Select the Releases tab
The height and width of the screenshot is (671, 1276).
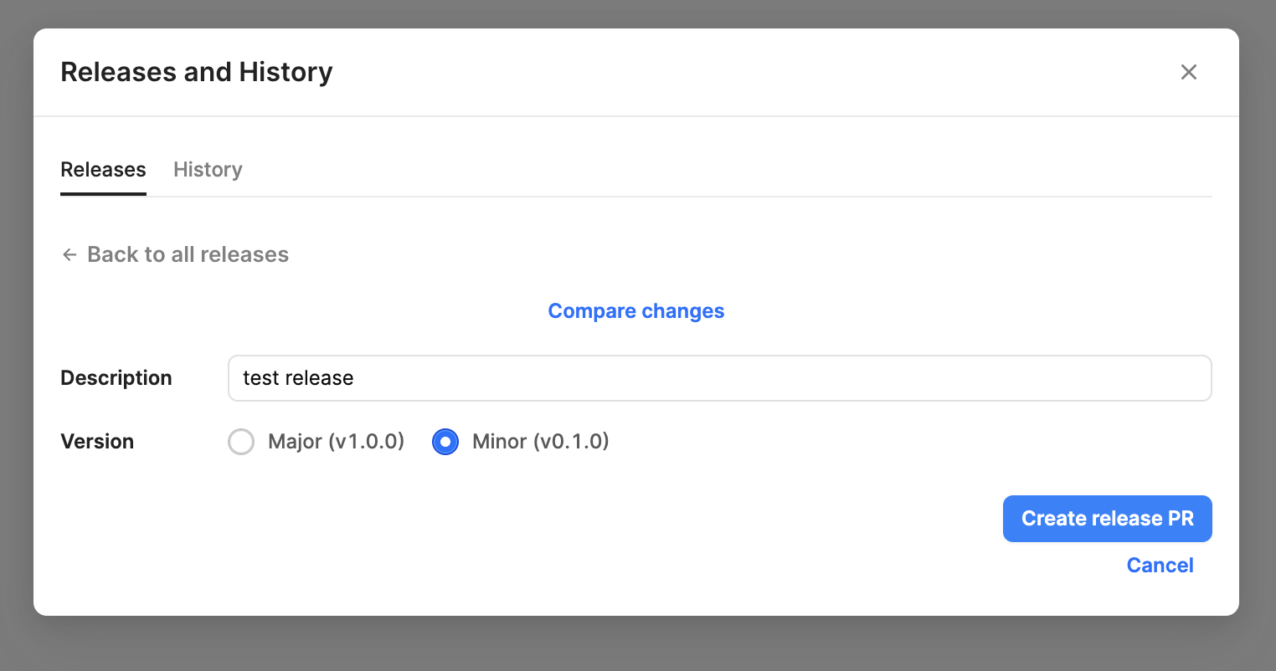pos(103,170)
